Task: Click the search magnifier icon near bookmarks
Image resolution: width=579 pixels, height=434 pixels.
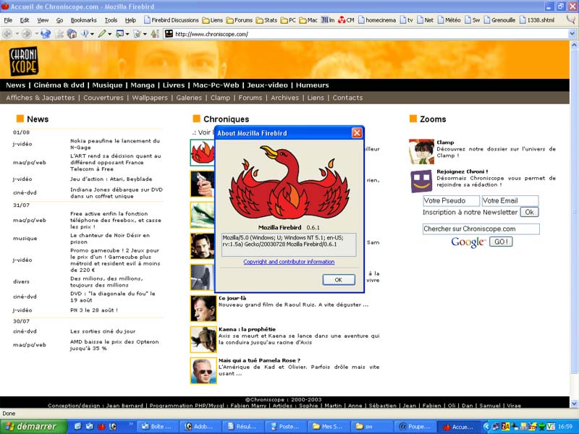Action: coord(571,20)
